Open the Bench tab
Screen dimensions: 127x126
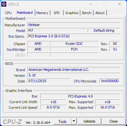click(87, 13)
